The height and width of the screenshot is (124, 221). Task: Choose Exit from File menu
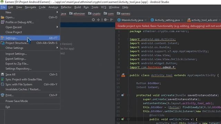(30, 107)
